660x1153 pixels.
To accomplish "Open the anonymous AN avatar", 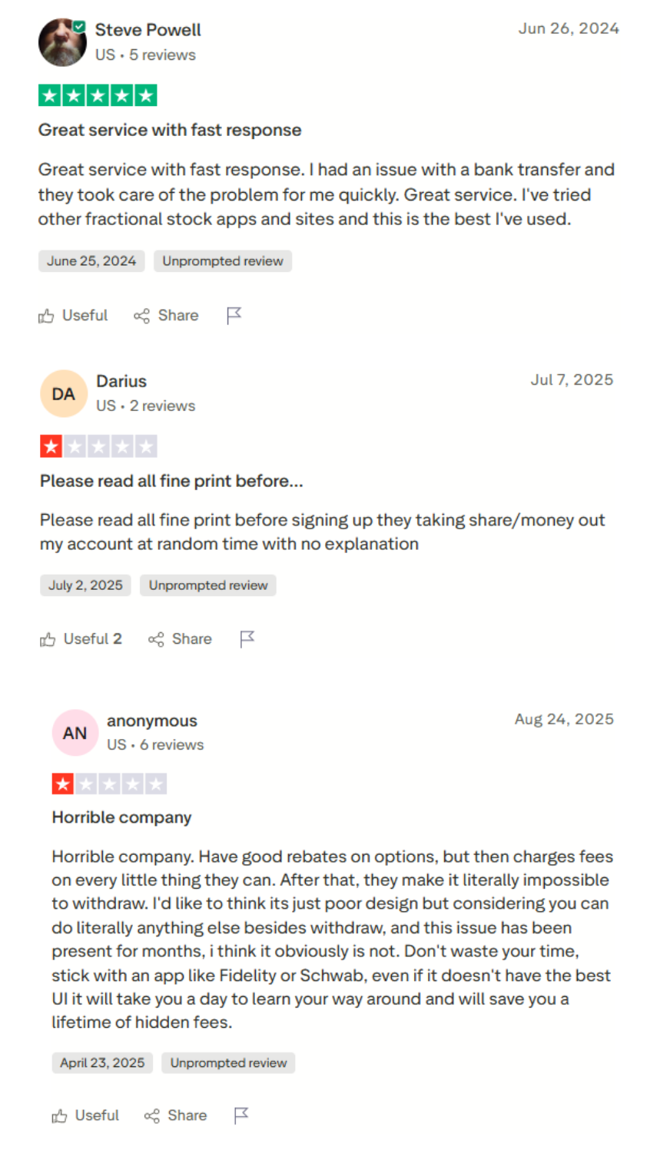I will pos(75,733).
